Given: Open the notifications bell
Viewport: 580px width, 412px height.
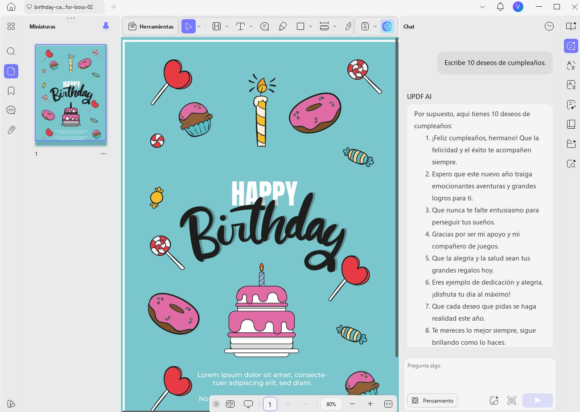Looking at the screenshot, I should coord(500,7).
